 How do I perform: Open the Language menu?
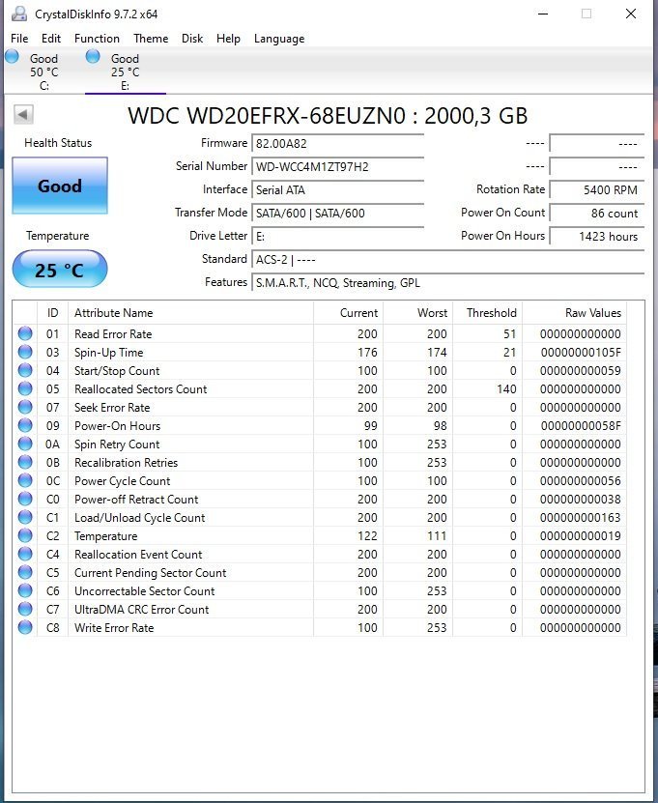(x=278, y=39)
